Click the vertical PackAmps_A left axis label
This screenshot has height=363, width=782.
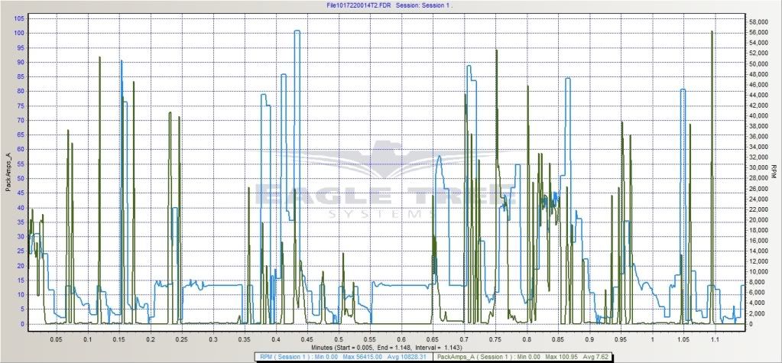point(8,171)
